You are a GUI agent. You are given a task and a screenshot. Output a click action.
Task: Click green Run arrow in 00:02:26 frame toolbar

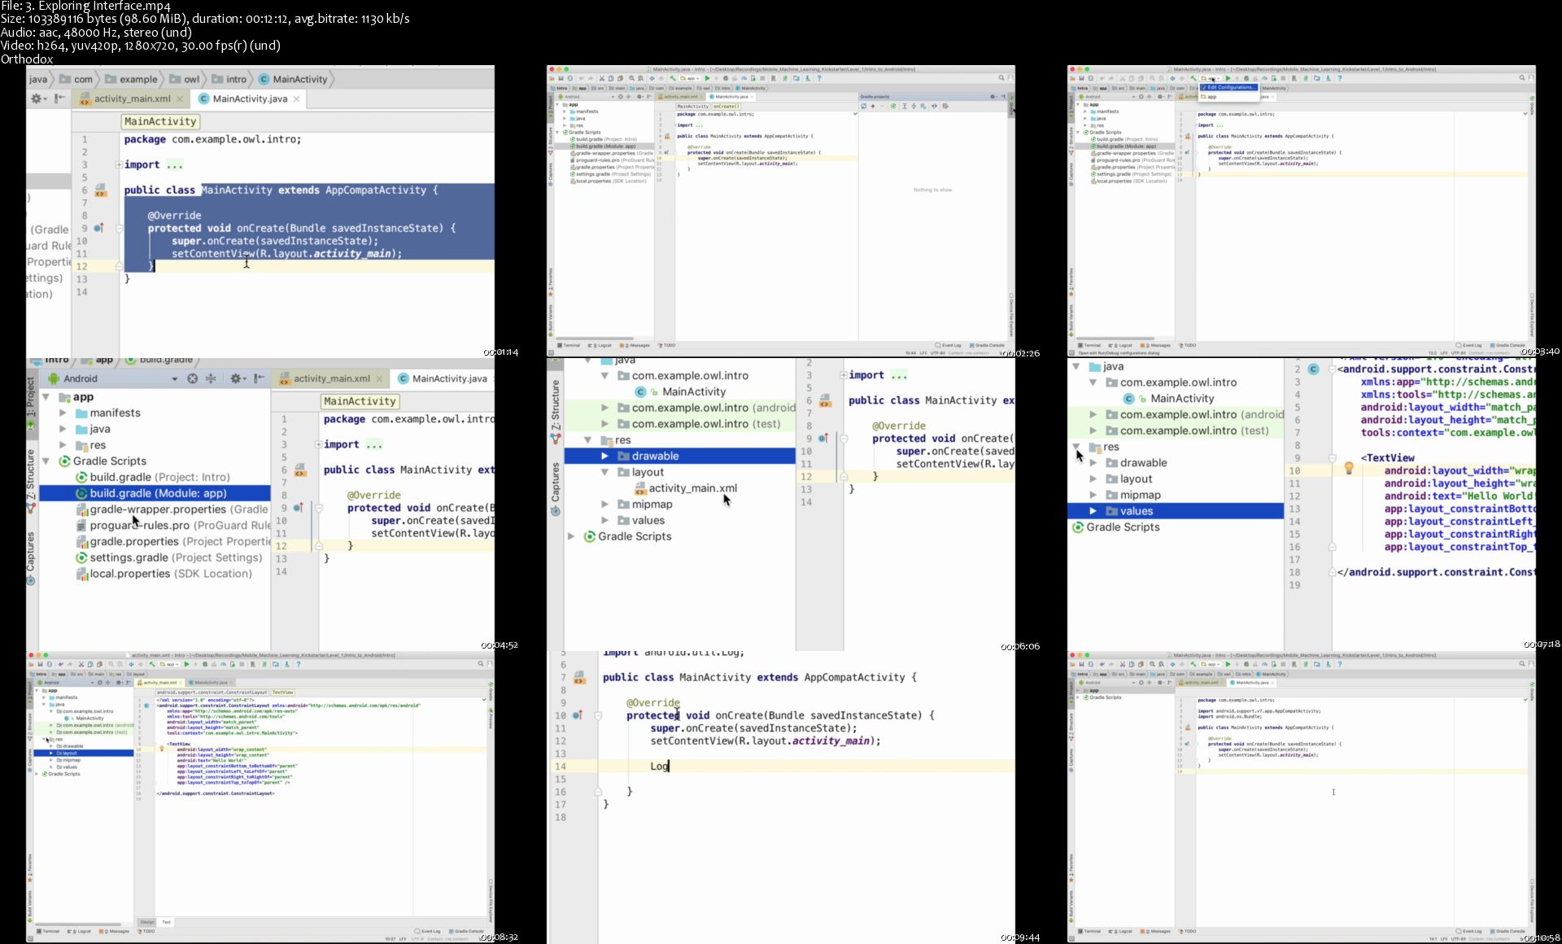(707, 78)
